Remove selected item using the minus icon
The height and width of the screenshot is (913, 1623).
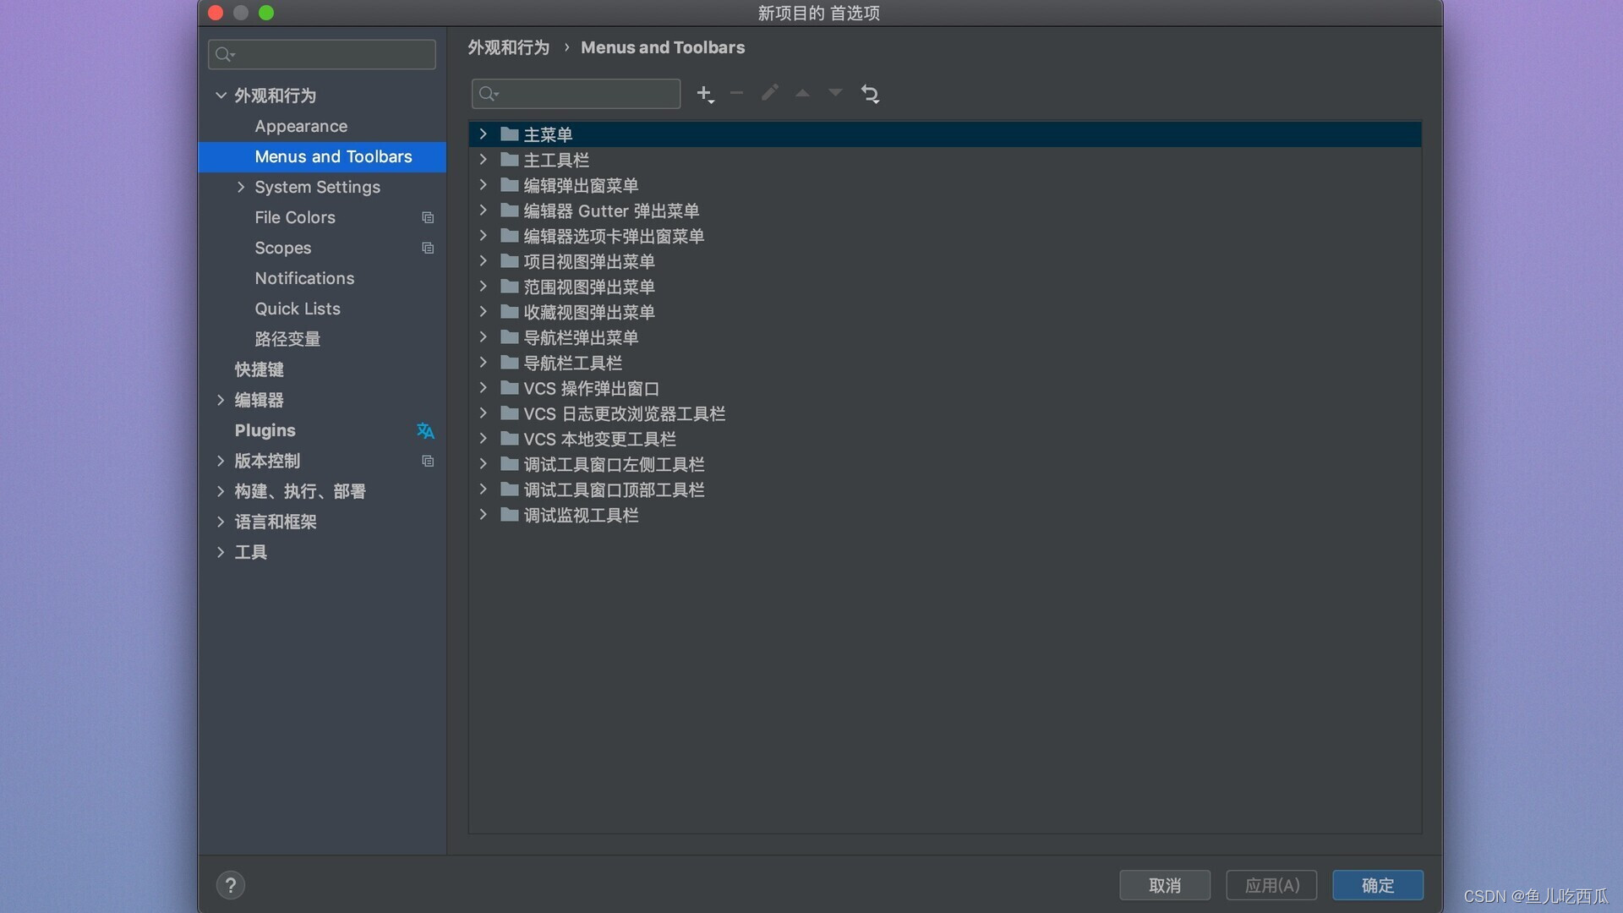pos(735,94)
